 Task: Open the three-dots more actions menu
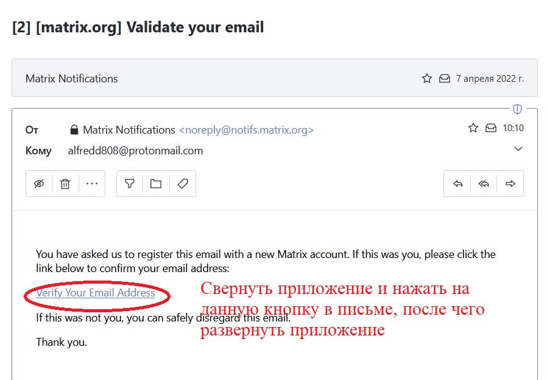[92, 184]
